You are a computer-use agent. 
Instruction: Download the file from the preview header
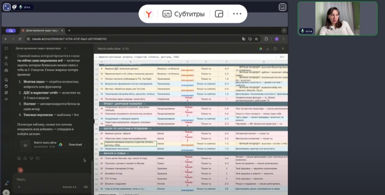click(x=268, y=49)
